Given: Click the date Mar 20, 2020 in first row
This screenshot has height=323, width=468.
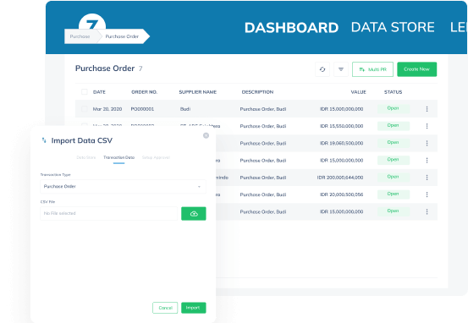Looking at the screenshot, I should pos(107,109).
